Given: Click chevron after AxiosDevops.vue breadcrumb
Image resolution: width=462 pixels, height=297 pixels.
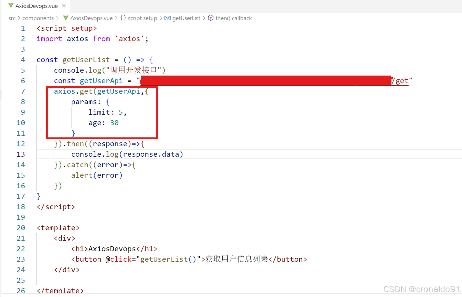Looking at the screenshot, I should 116,18.
